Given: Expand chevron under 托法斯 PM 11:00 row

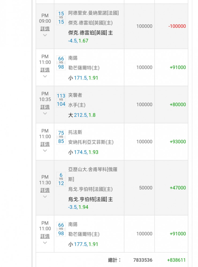Looking at the screenshot, I should [45, 151].
